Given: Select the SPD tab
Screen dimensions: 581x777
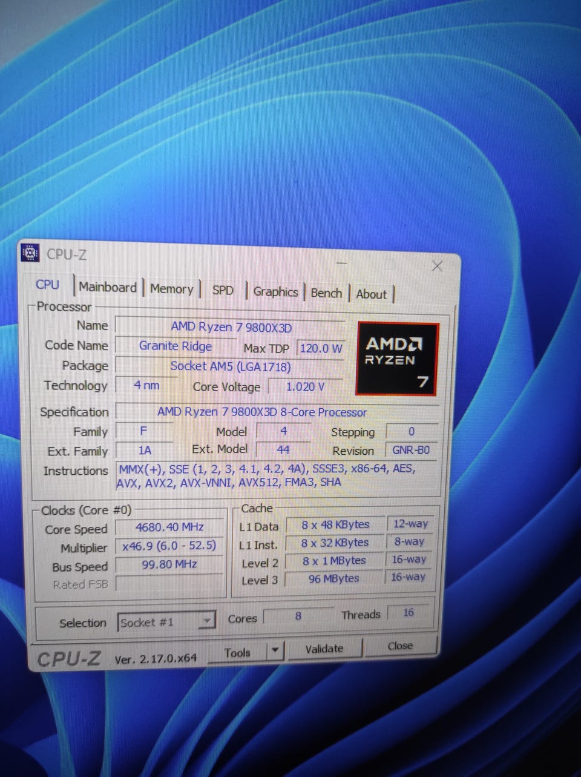Looking at the screenshot, I should [223, 290].
